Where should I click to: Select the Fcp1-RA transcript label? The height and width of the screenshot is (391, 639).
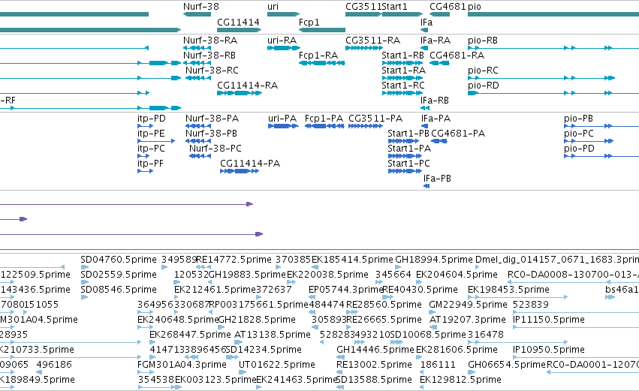[x=318, y=55]
